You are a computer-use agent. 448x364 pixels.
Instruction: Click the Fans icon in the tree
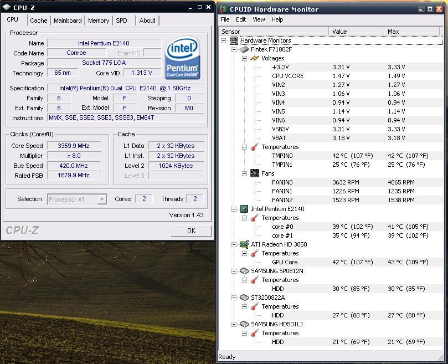(x=255, y=173)
